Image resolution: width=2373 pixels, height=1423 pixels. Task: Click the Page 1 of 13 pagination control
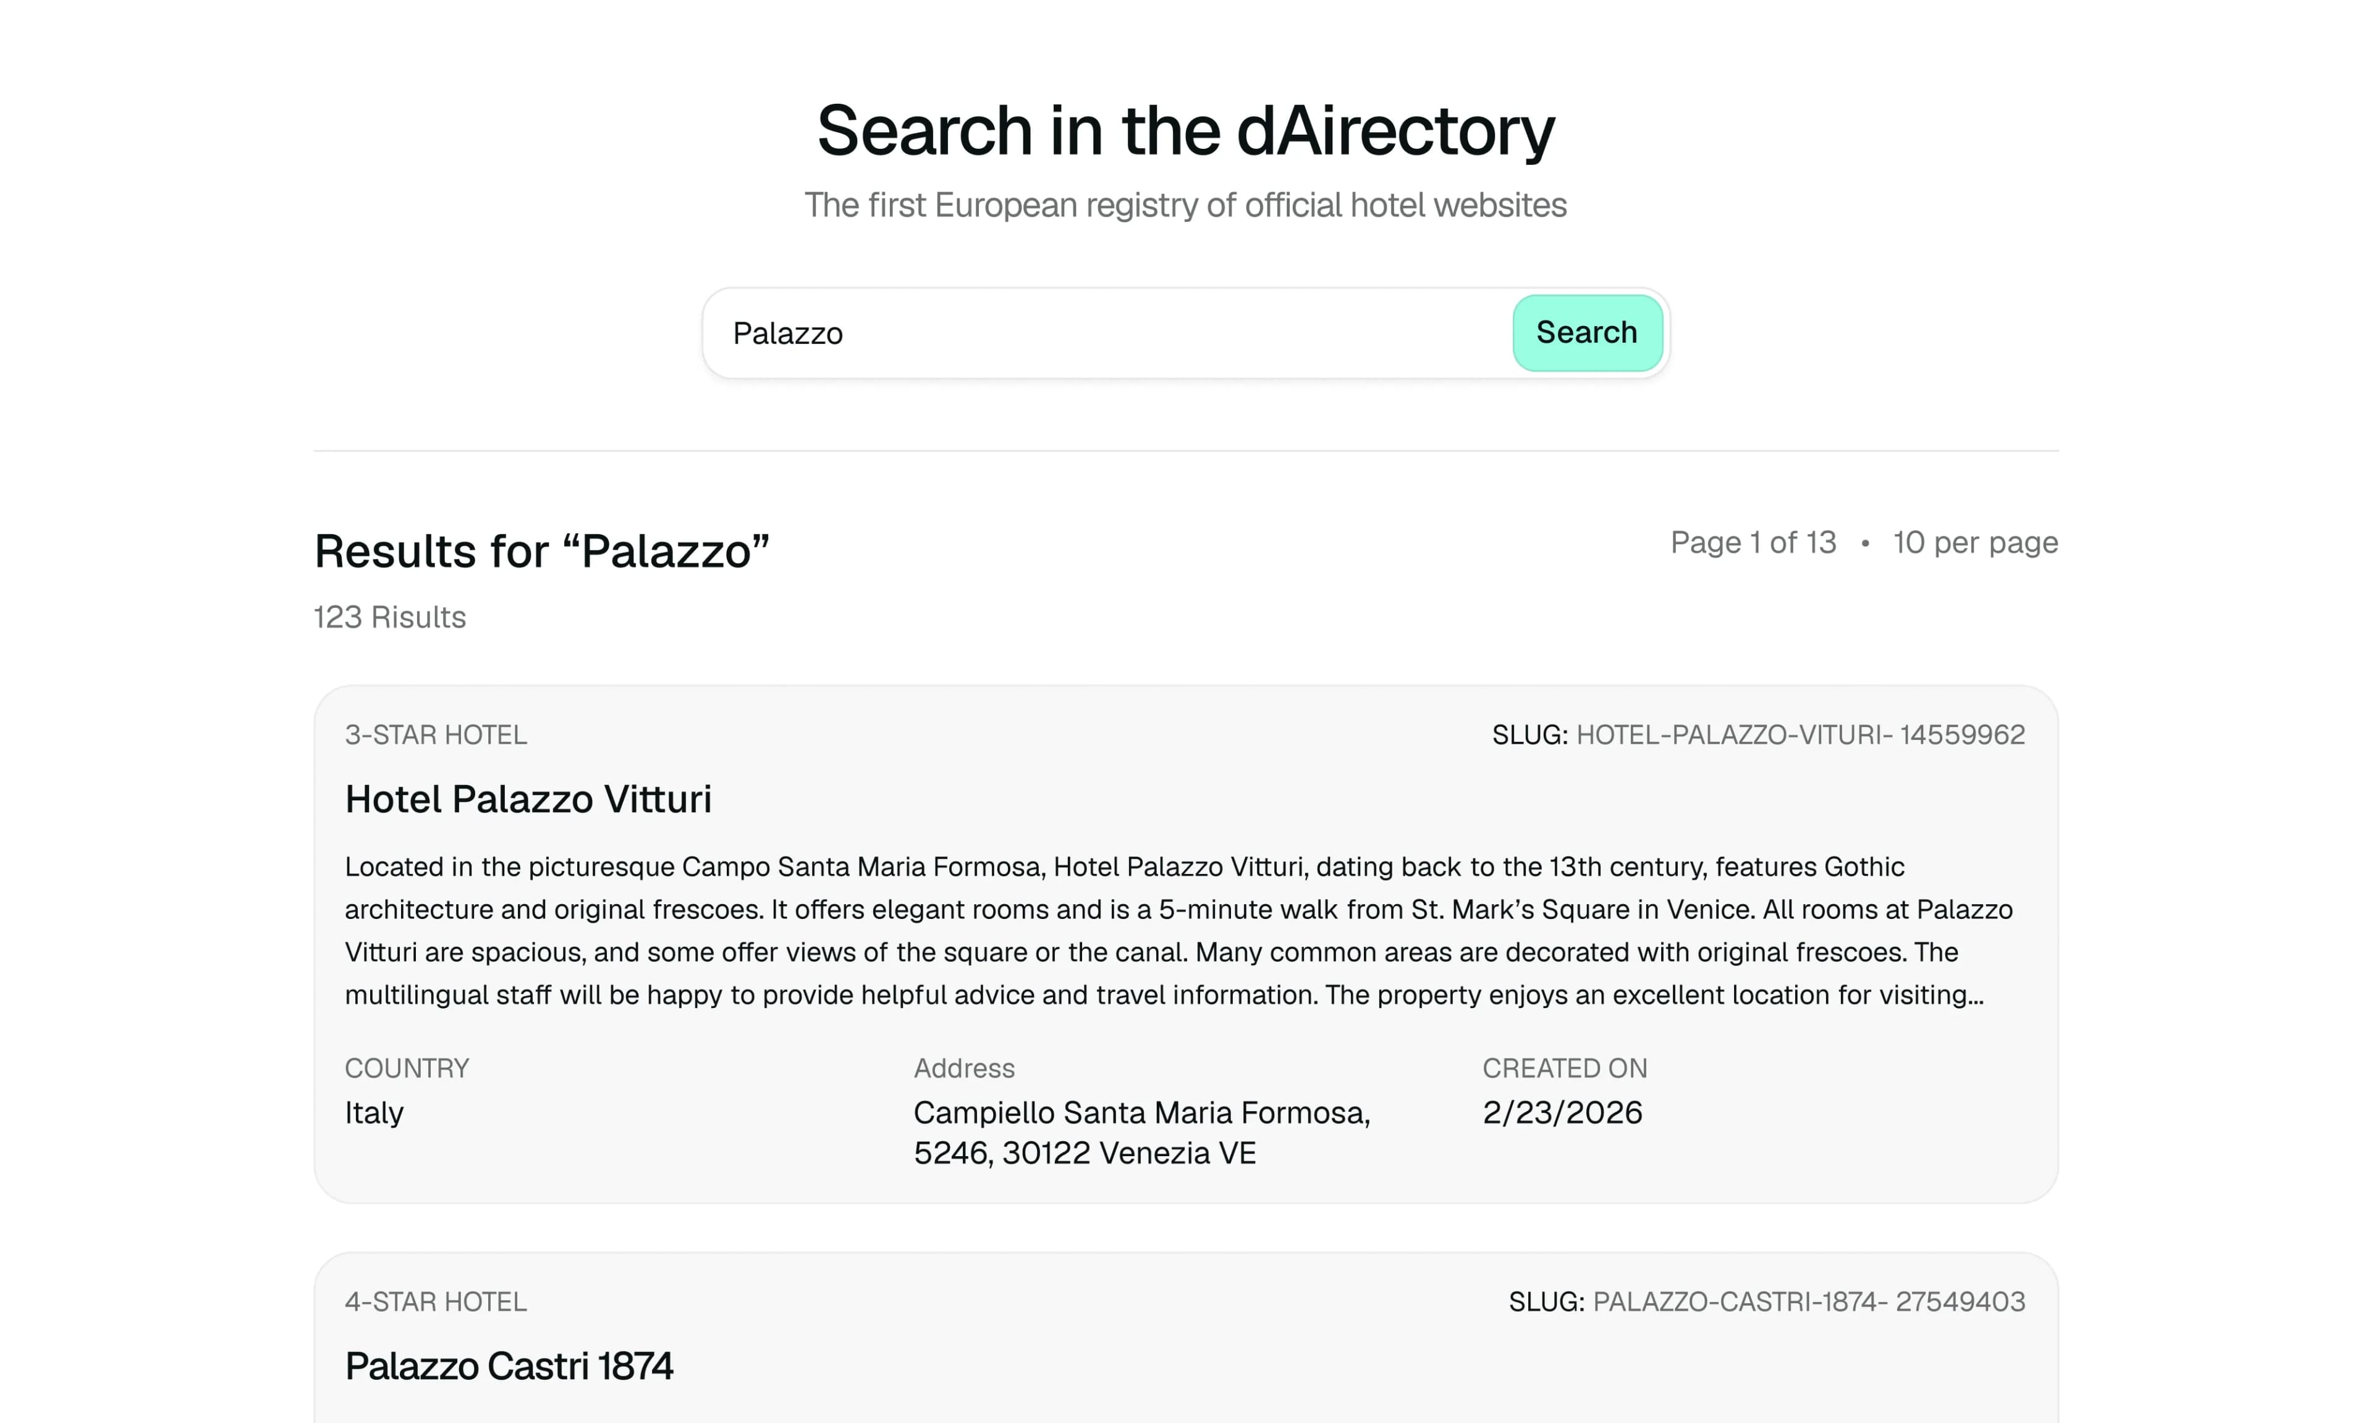[1751, 542]
